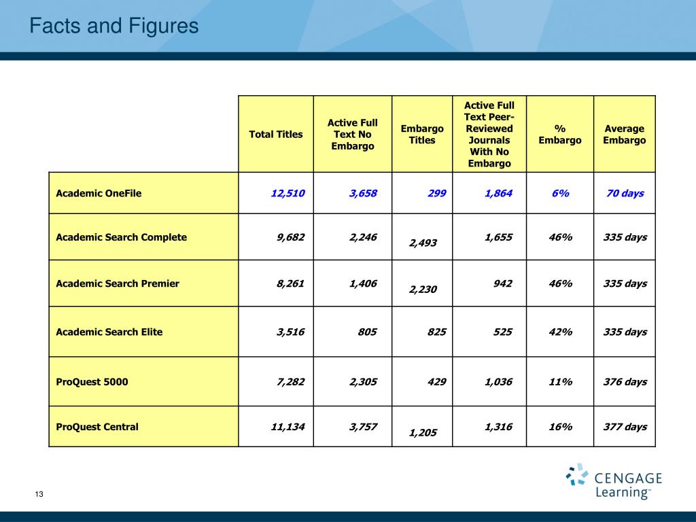
Task: Select the value 1,655
Action: pos(498,237)
